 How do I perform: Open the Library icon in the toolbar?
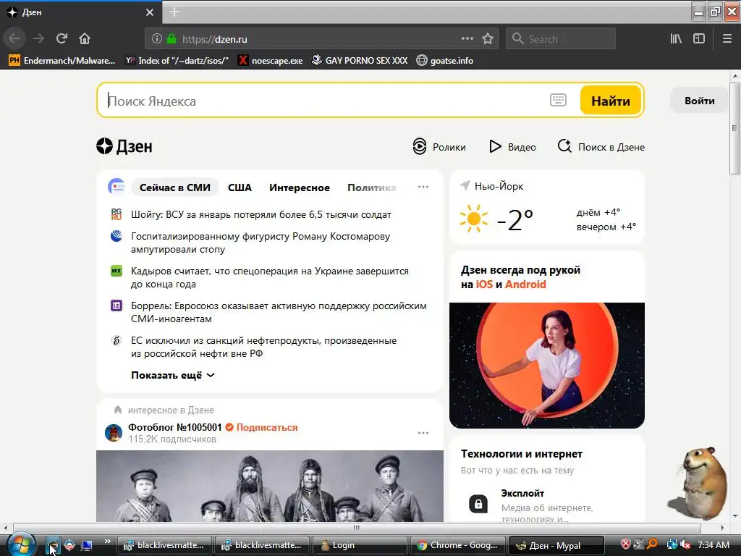pos(676,39)
